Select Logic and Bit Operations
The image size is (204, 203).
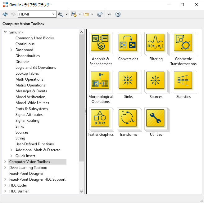click(x=36, y=68)
